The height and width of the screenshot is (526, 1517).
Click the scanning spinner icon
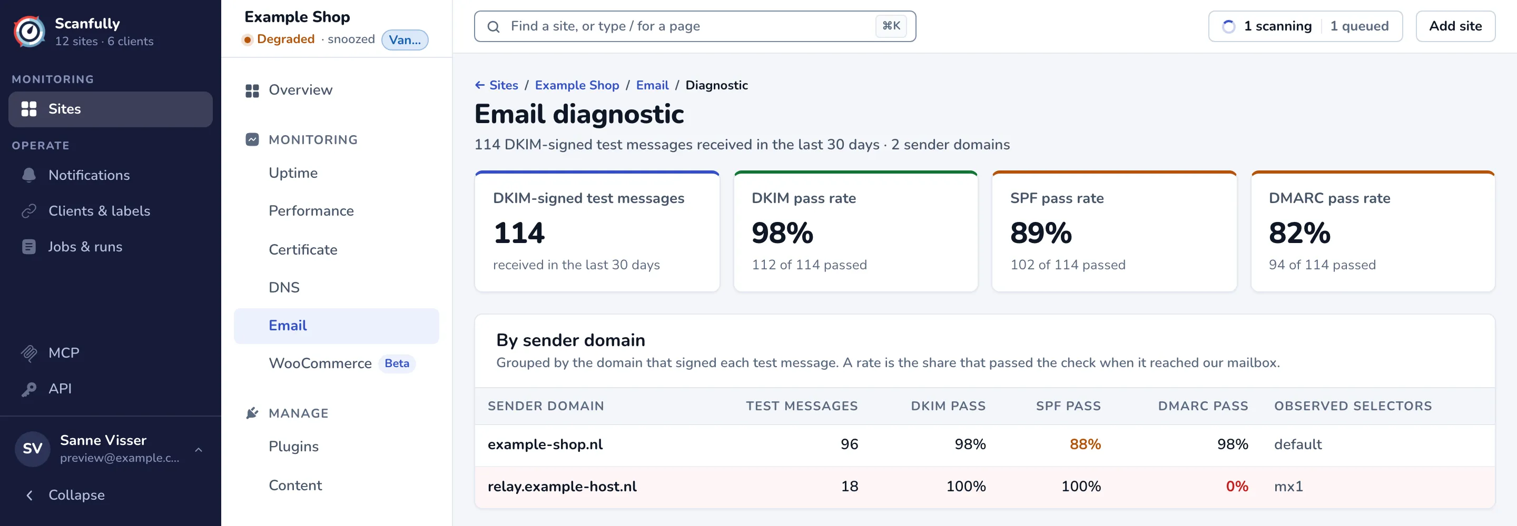click(x=1228, y=26)
